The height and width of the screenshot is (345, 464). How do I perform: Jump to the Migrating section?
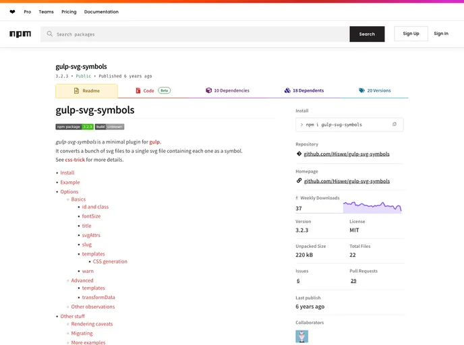[x=82, y=333]
